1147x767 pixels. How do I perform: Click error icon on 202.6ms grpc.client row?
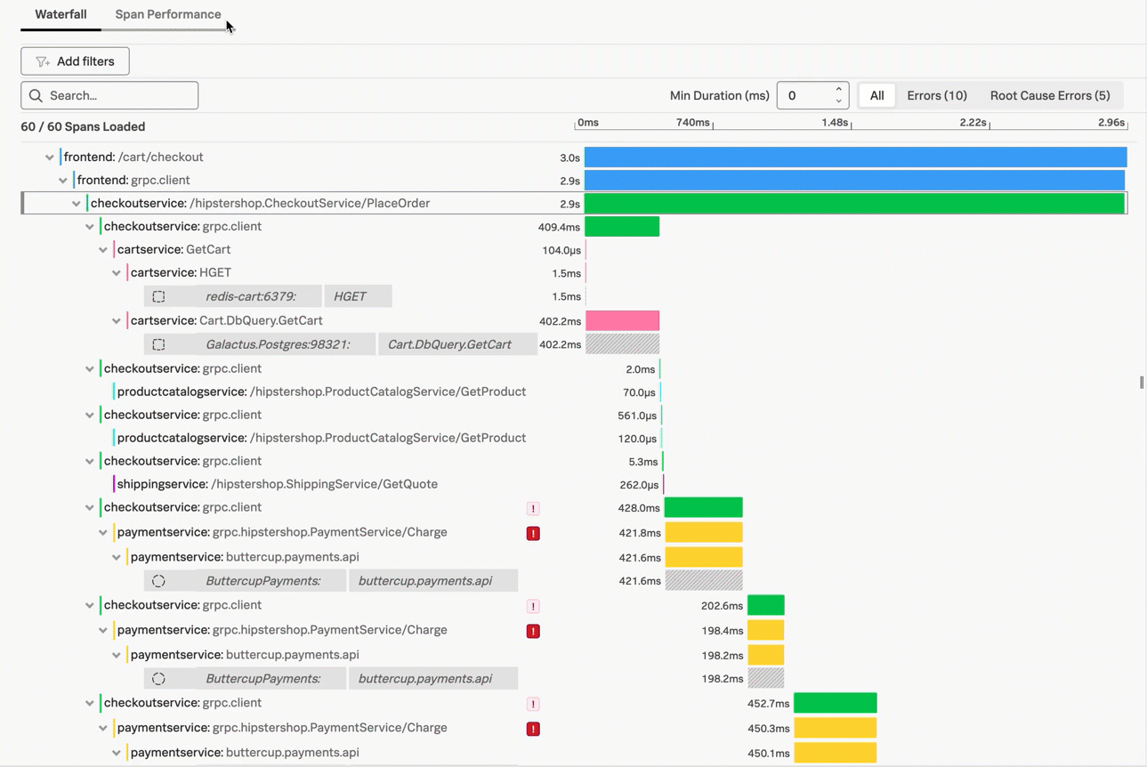(x=533, y=607)
